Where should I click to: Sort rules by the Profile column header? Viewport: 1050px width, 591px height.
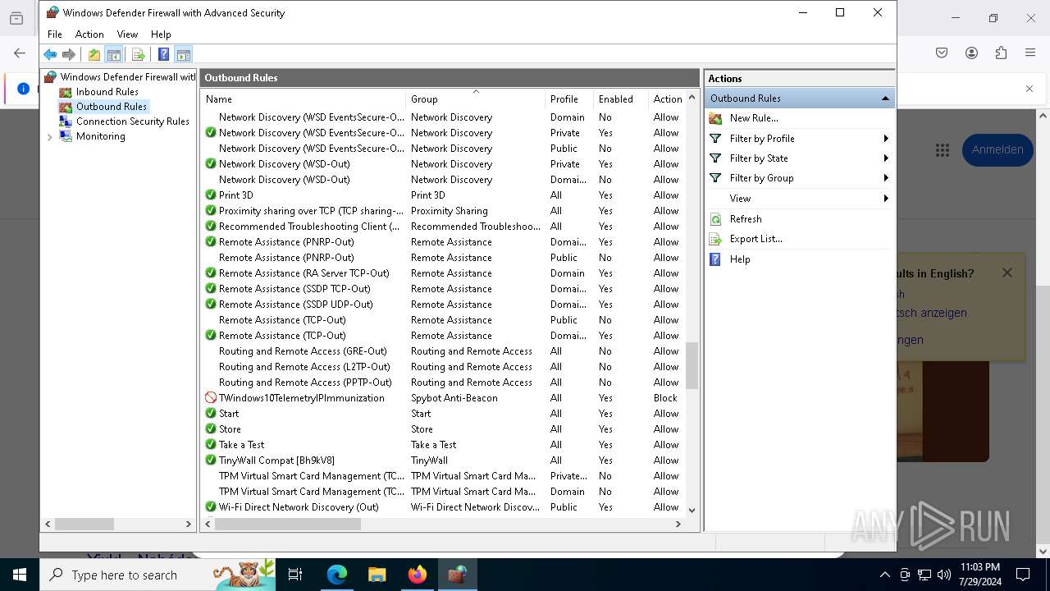[x=568, y=99]
